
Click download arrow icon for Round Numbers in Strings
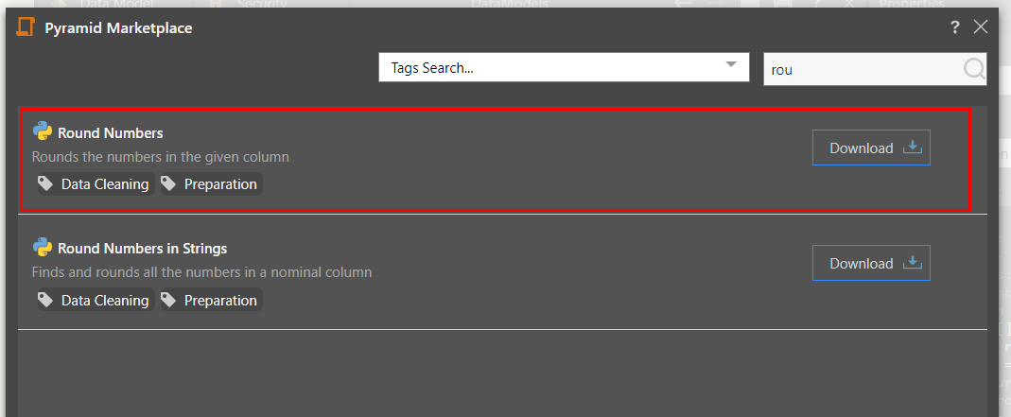pyautogui.click(x=912, y=263)
